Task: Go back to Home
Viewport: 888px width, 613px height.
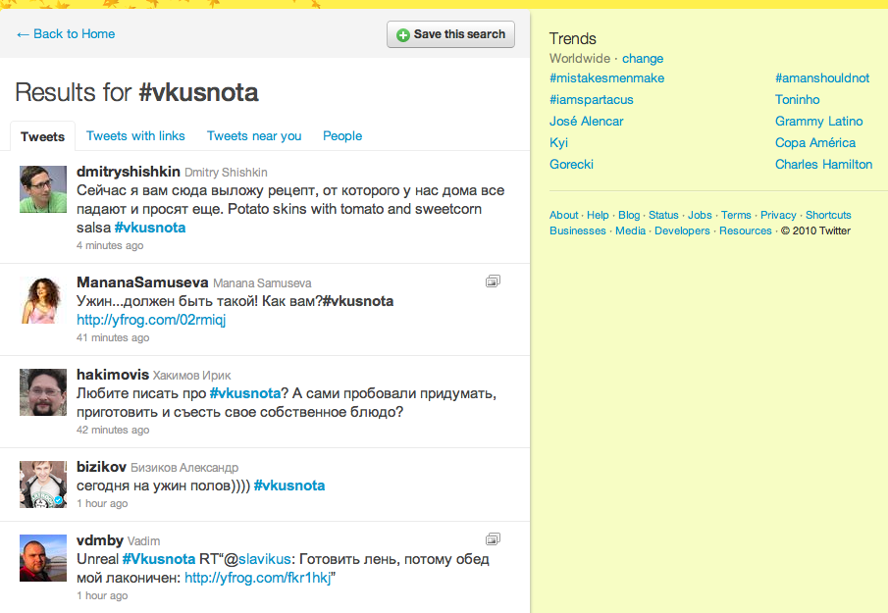Action: [x=66, y=34]
